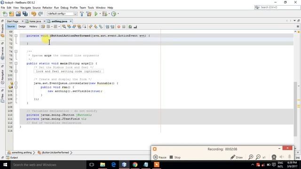
Task: Open the Projects side panel tab
Action: (2, 31)
